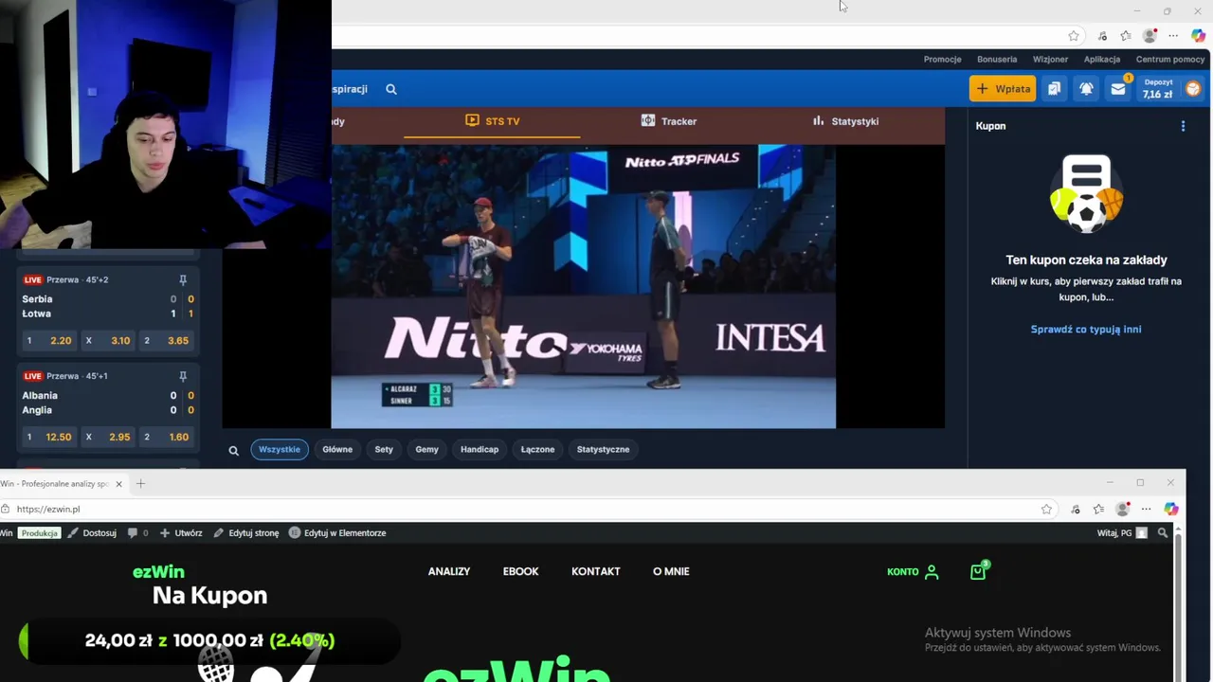Pick draw odds 2.95 for Albania match
The image size is (1213, 682).
108,437
